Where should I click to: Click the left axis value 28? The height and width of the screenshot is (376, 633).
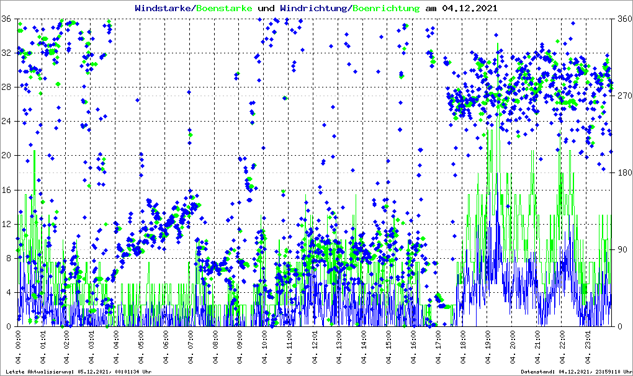pos(6,87)
